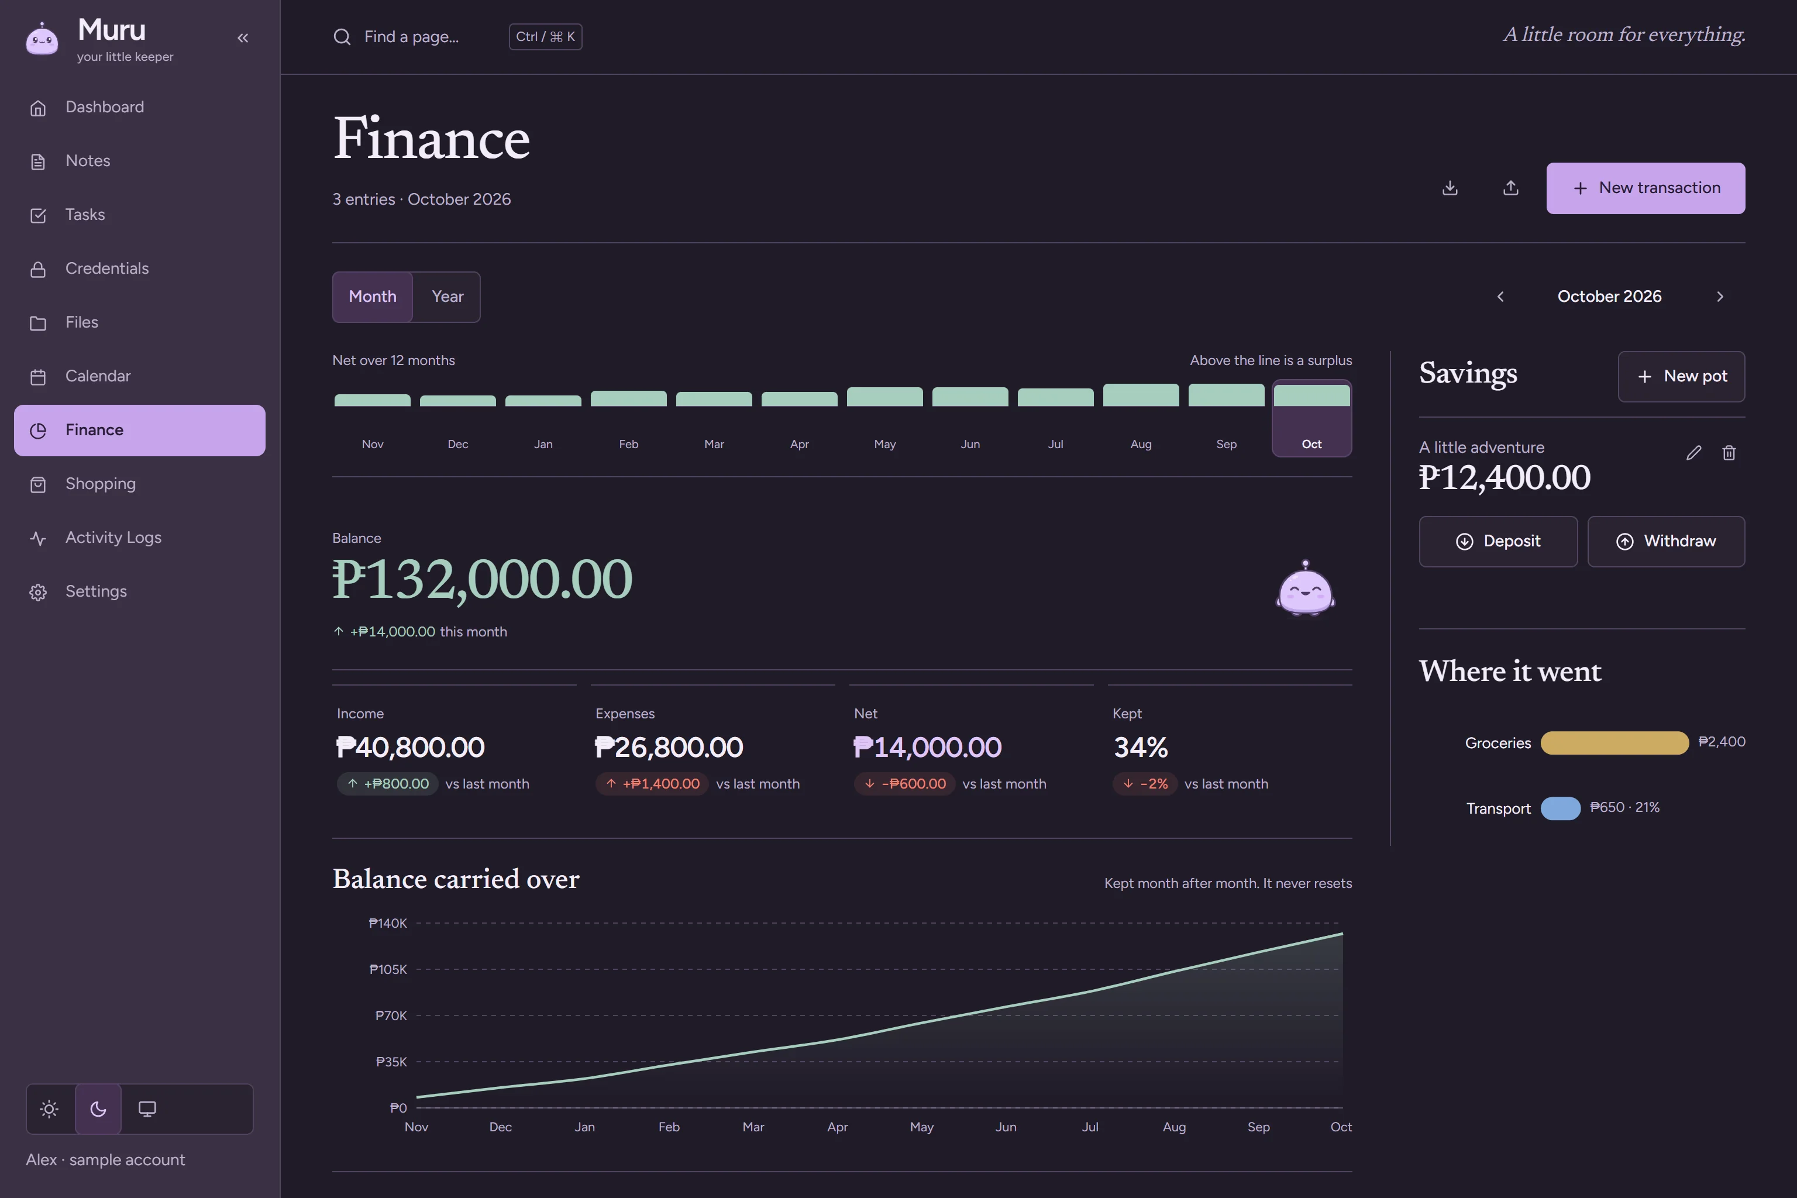The width and height of the screenshot is (1797, 1198).
Task: Create a New pot
Action: point(1681,377)
